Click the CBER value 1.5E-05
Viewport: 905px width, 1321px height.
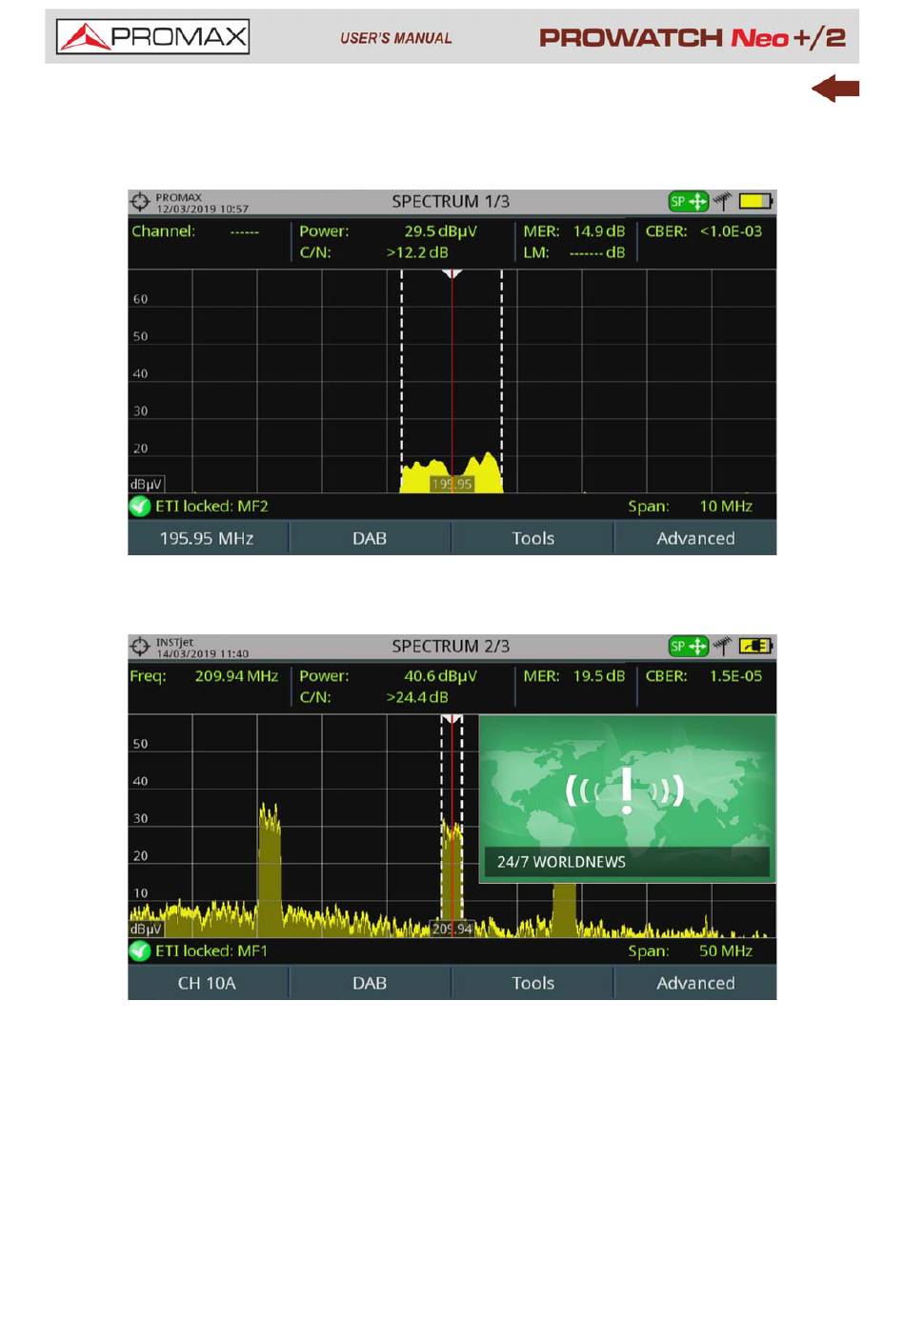pos(735,676)
